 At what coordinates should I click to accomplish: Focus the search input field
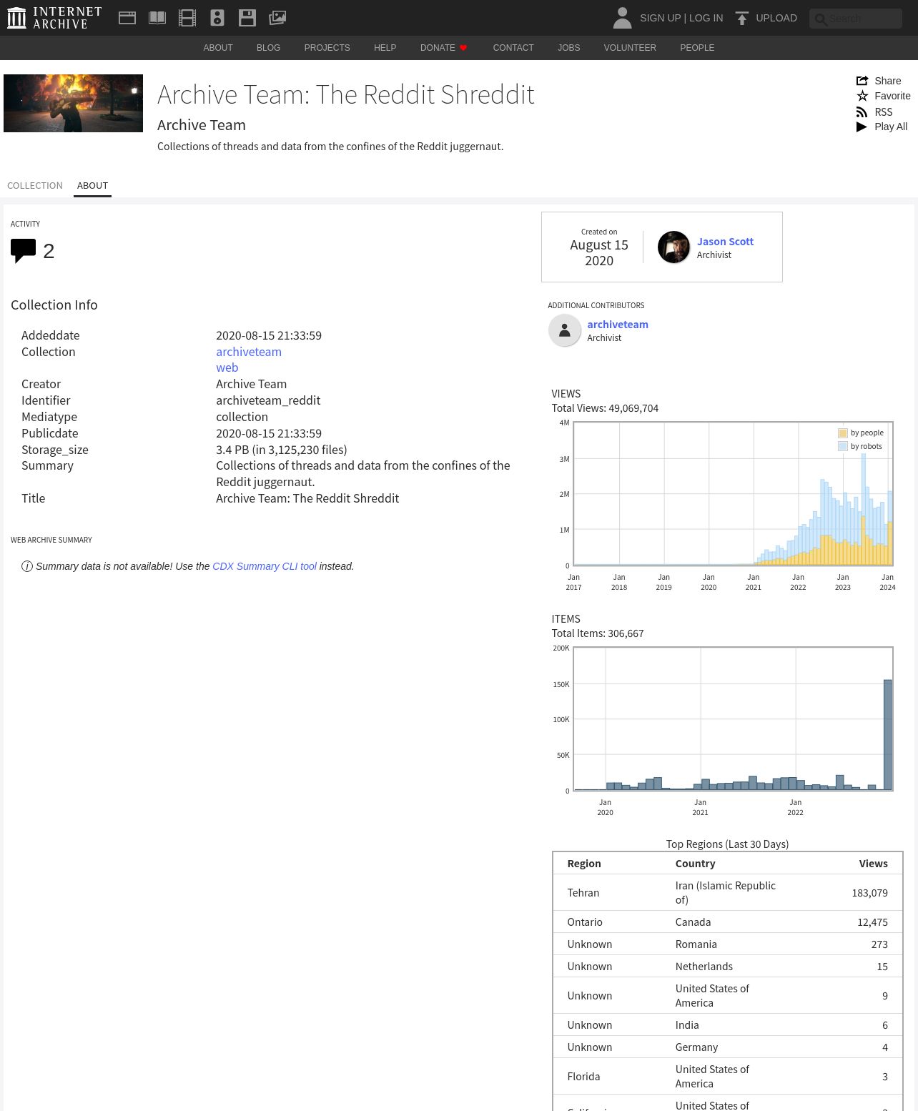[x=856, y=19]
